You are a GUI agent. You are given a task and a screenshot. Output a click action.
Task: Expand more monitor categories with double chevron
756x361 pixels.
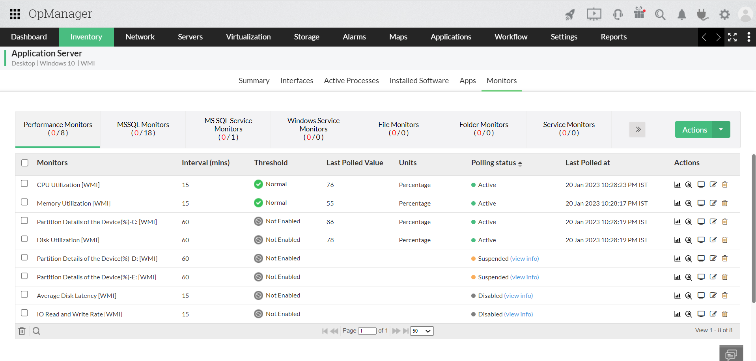pos(638,129)
